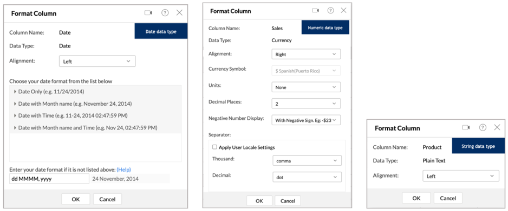The width and height of the screenshot is (508, 211).
Task: Click video icon in Date Format Column dialog
Action: (x=148, y=13)
